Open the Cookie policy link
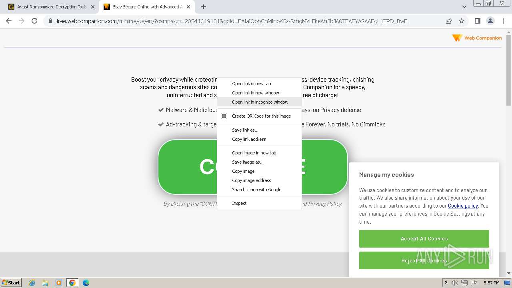 tap(463, 206)
